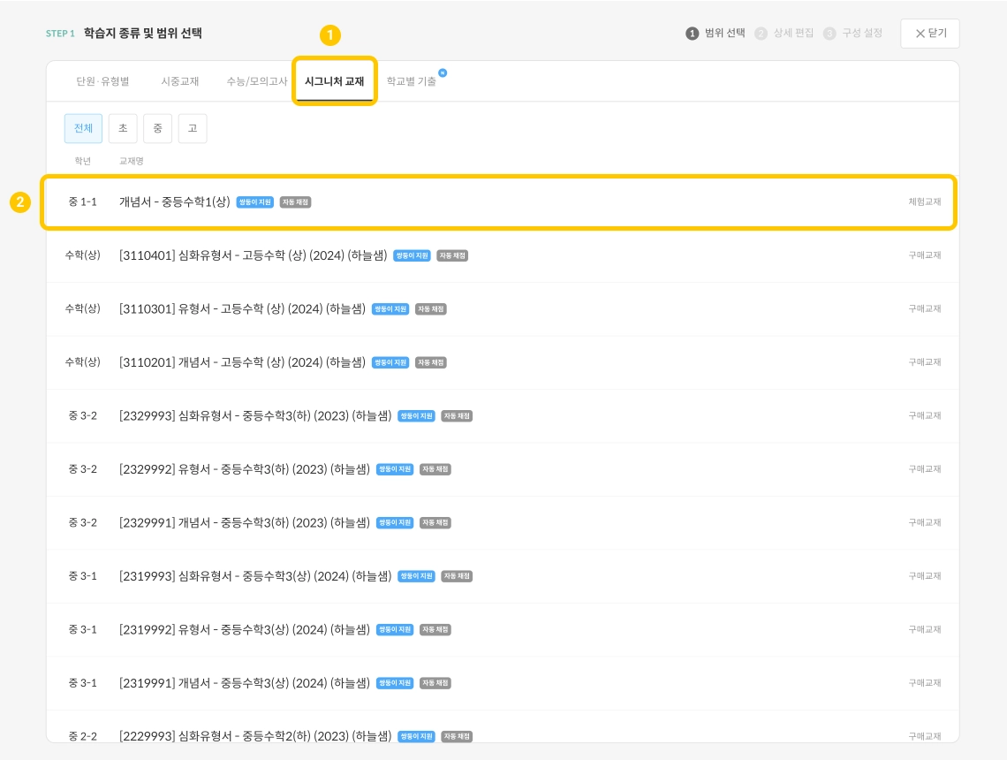Filter by 고 grade level
Screen dimensions: 1007x760
(x=192, y=128)
